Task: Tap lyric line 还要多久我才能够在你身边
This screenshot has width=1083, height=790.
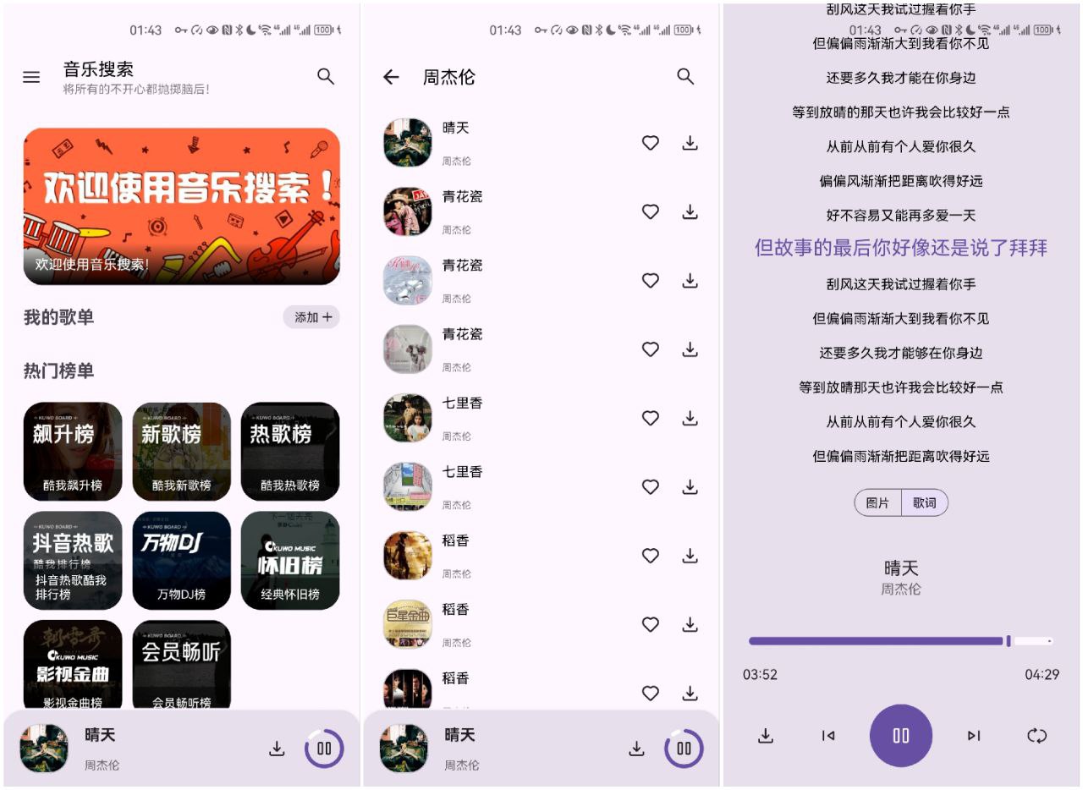Action: click(901, 353)
